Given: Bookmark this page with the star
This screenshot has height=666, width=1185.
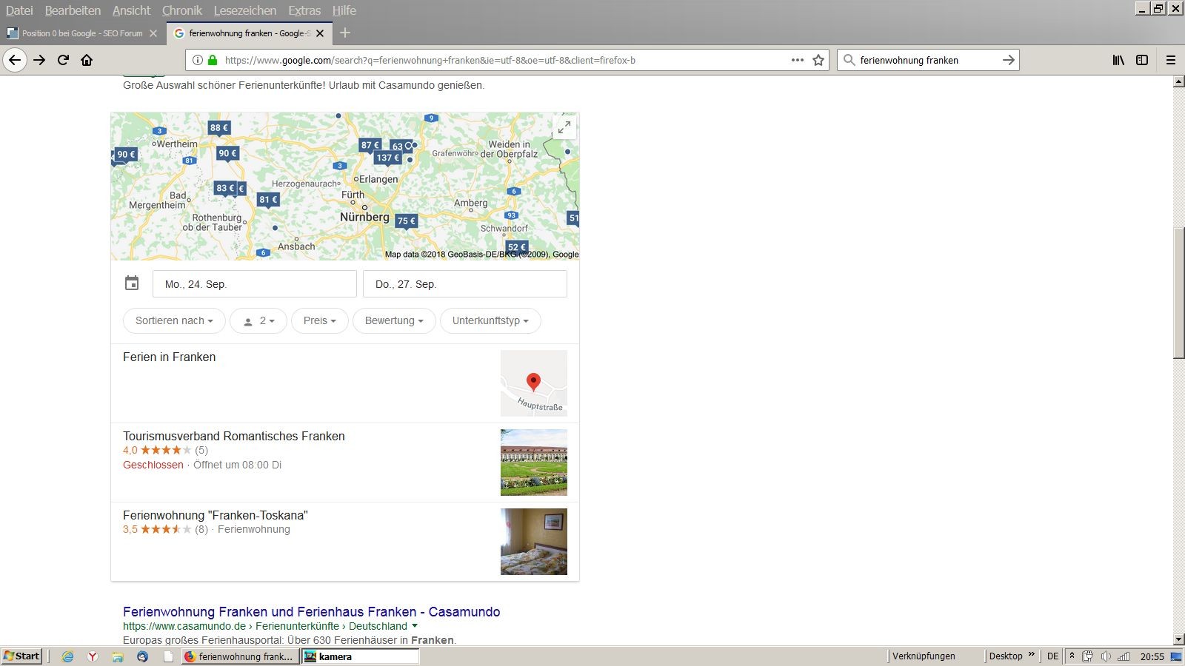Looking at the screenshot, I should 818,60.
